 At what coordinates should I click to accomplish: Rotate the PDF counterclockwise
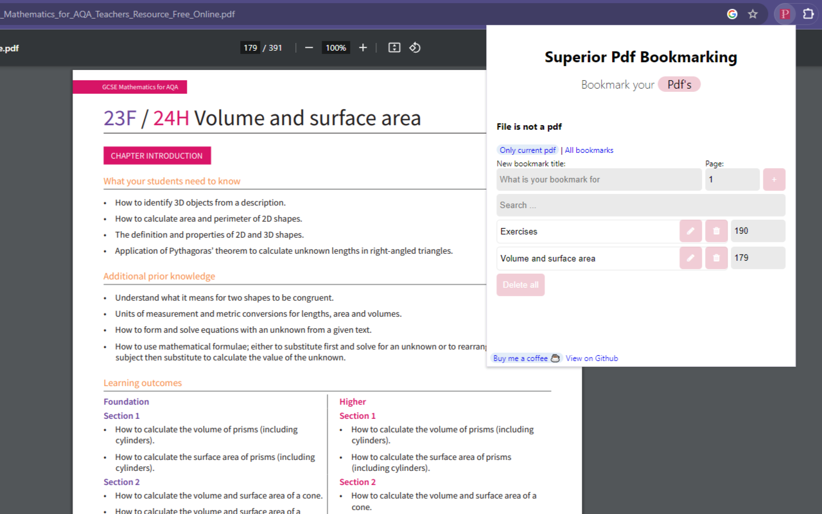click(414, 47)
